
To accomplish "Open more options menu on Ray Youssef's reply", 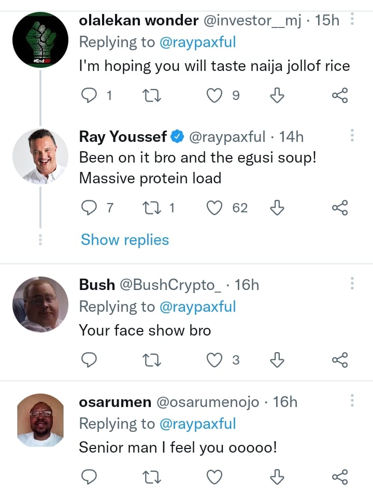I will click(352, 136).
